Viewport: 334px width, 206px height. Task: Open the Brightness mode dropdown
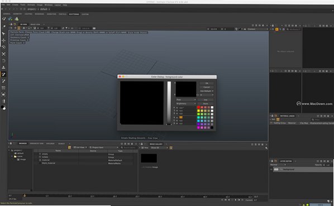tap(186, 103)
